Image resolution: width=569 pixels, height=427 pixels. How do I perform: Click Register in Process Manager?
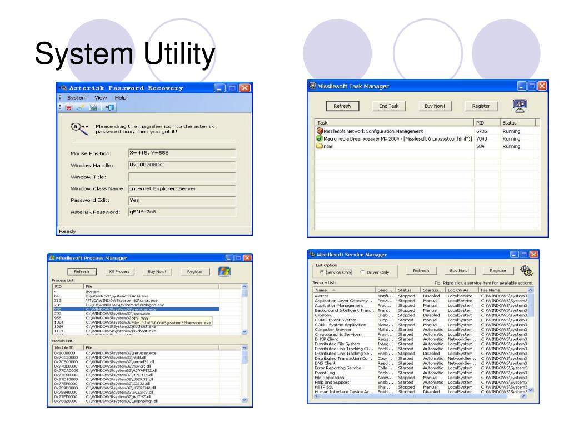coord(195,271)
